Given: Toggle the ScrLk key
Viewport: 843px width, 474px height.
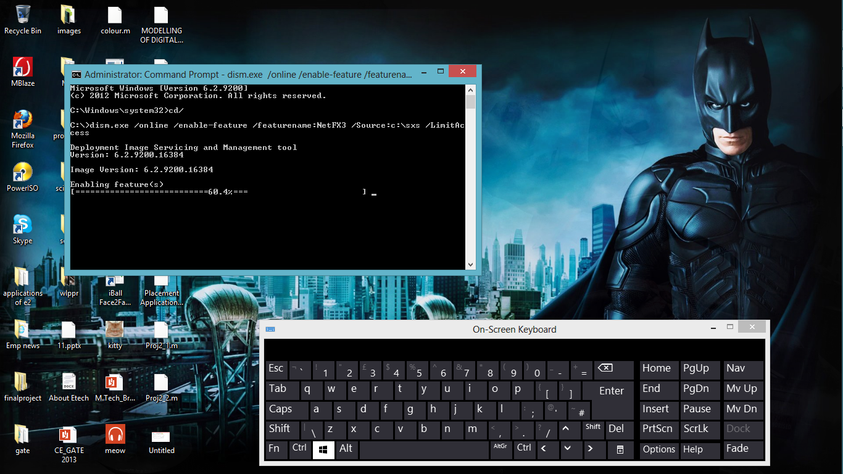Looking at the screenshot, I should coord(699,429).
